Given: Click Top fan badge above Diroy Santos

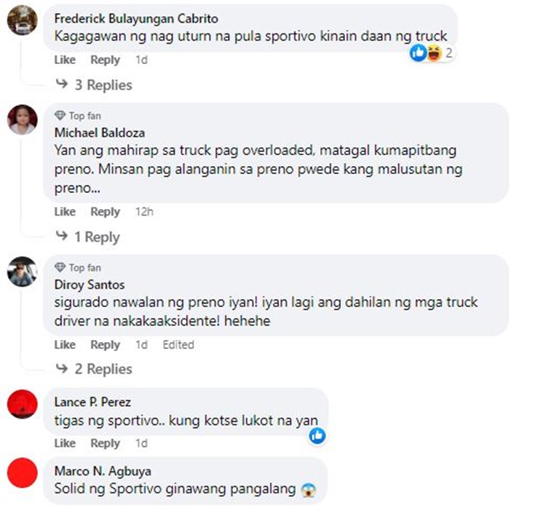Looking at the screenshot, I should point(78,267).
